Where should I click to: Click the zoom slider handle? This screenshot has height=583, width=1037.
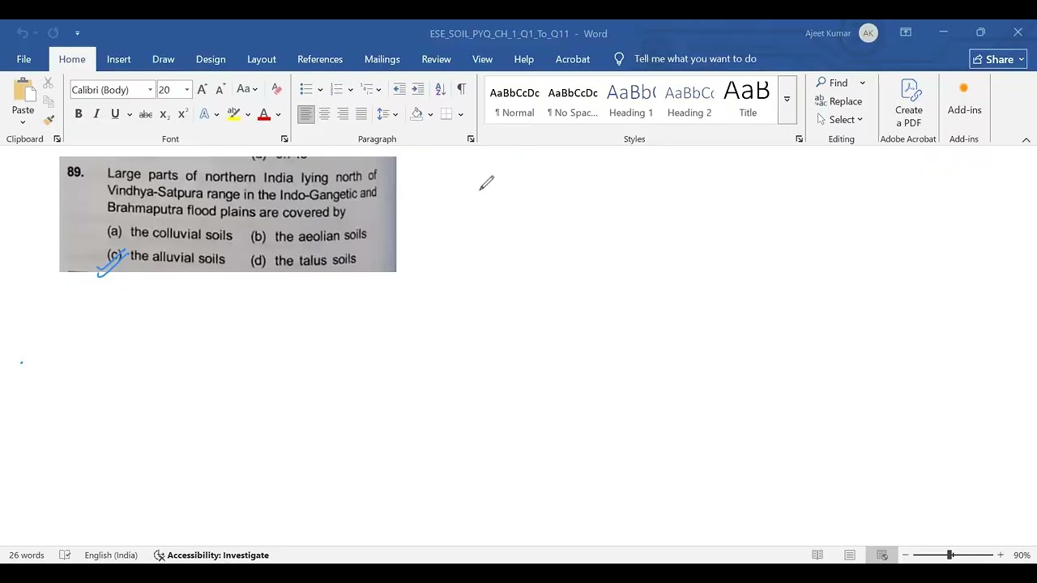(950, 555)
